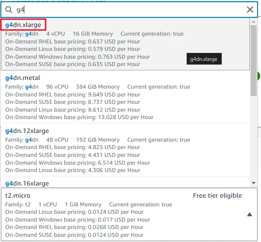Click the Free tier eligible label

tap(218, 196)
